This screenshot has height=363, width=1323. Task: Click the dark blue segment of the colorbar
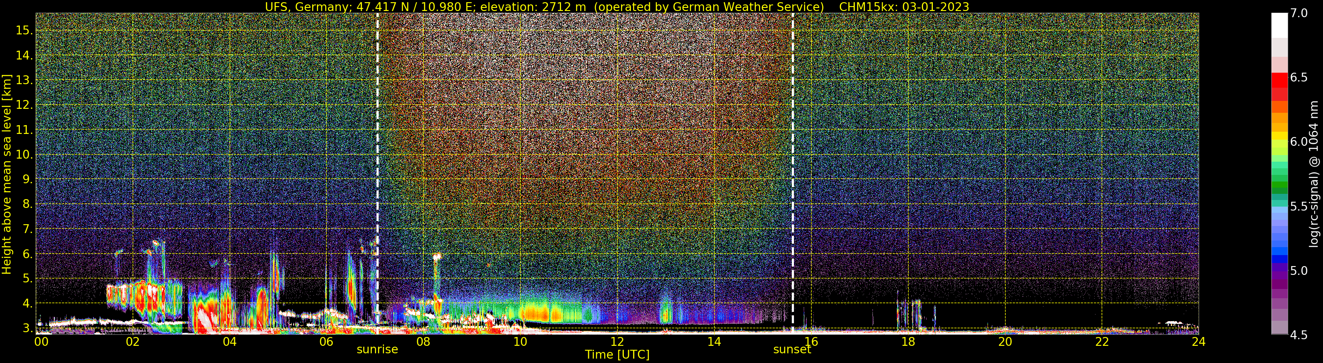[1279, 259]
